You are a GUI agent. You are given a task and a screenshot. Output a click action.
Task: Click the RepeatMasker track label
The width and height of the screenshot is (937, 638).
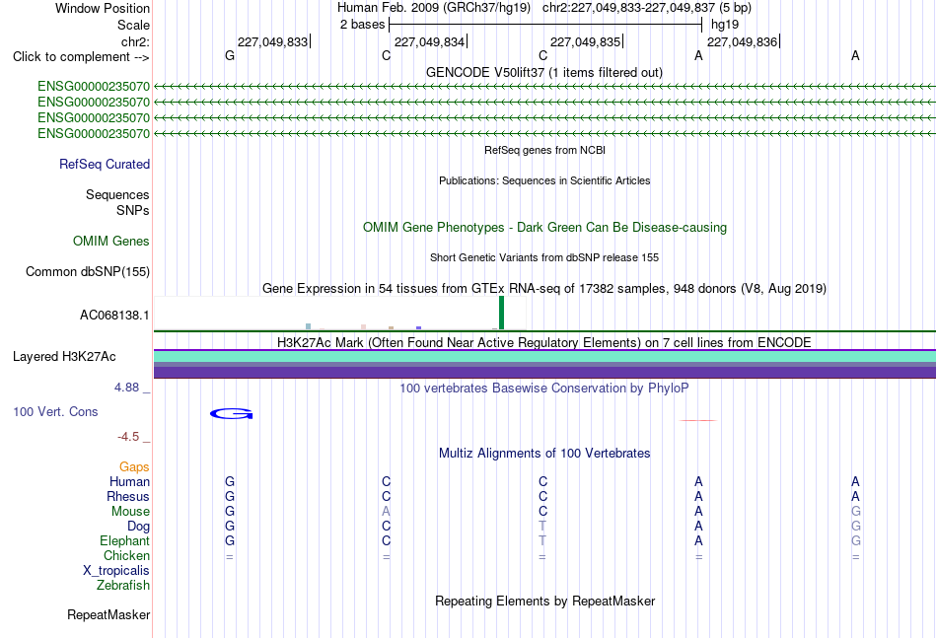(x=108, y=614)
